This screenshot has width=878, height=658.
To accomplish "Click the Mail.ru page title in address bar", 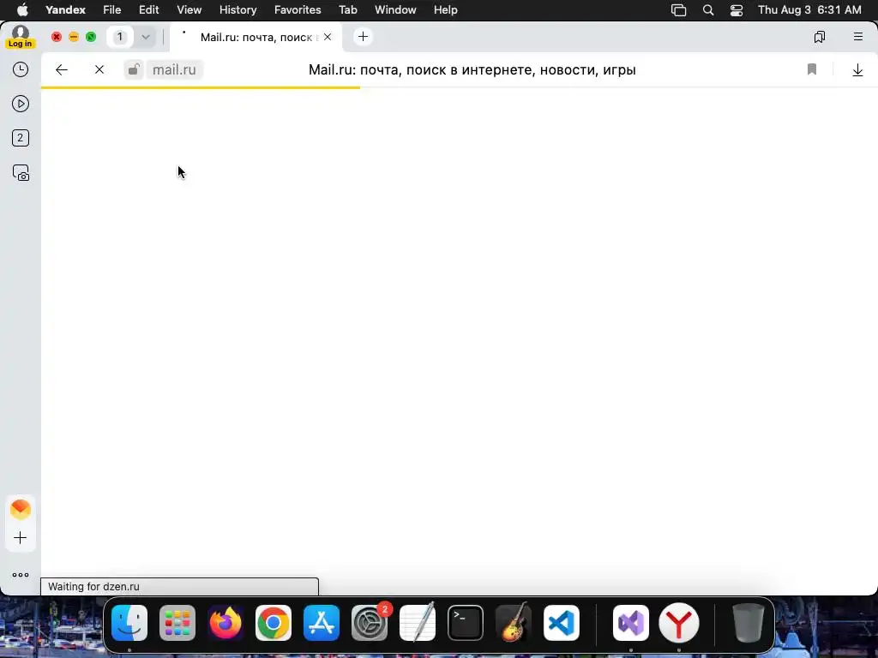I will 472,70.
